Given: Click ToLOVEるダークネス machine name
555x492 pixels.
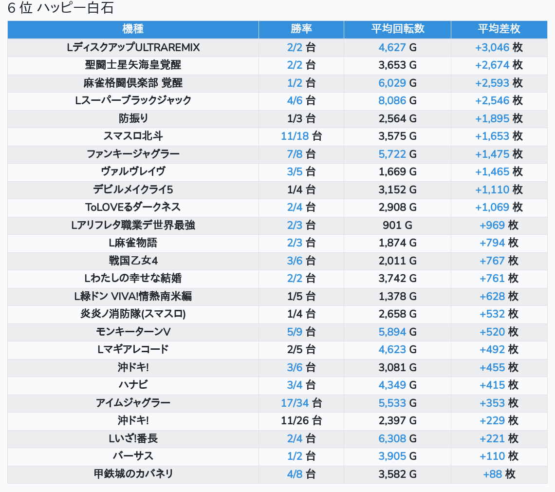Looking at the screenshot, I should [x=133, y=207].
